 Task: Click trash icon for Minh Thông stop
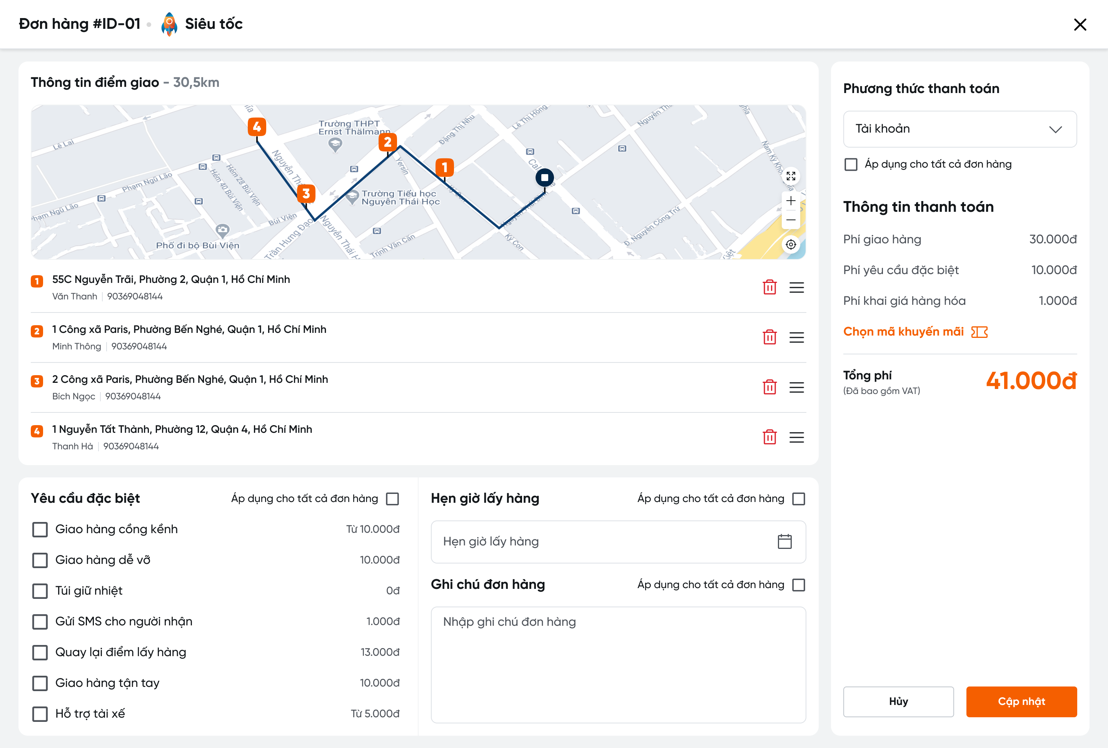point(769,337)
